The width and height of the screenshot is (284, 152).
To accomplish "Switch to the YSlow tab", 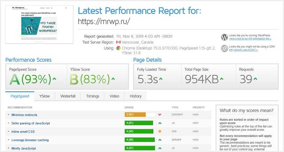I will tap(44, 96).
